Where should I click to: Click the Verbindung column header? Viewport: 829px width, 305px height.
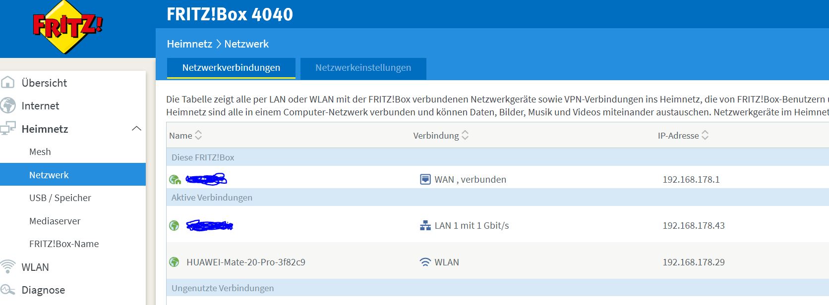(x=436, y=136)
